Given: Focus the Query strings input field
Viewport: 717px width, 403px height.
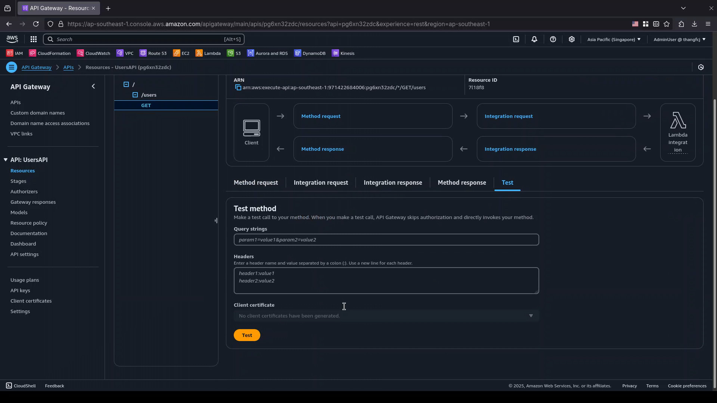Looking at the screenshot, I should [x=386, y=240].
